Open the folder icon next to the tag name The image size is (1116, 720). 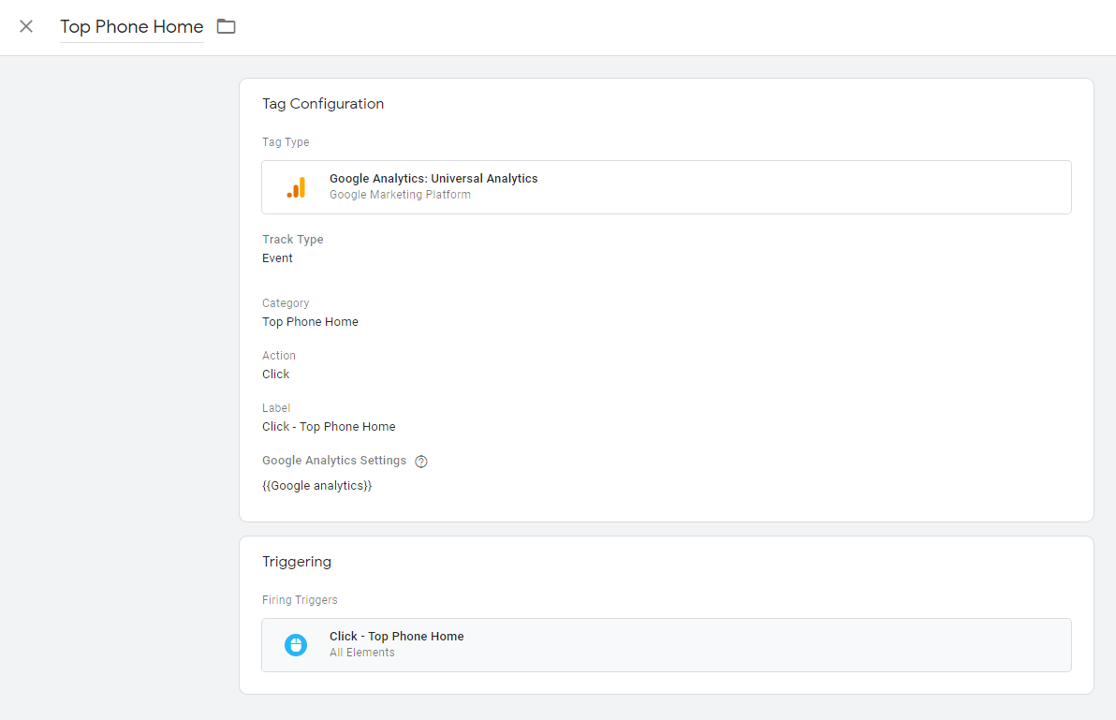(227, 27)
